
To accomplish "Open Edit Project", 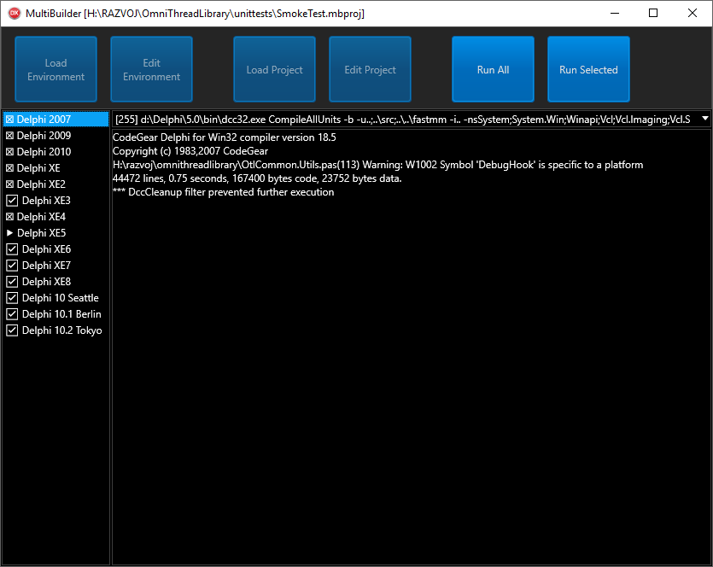I will click(370, 69).
